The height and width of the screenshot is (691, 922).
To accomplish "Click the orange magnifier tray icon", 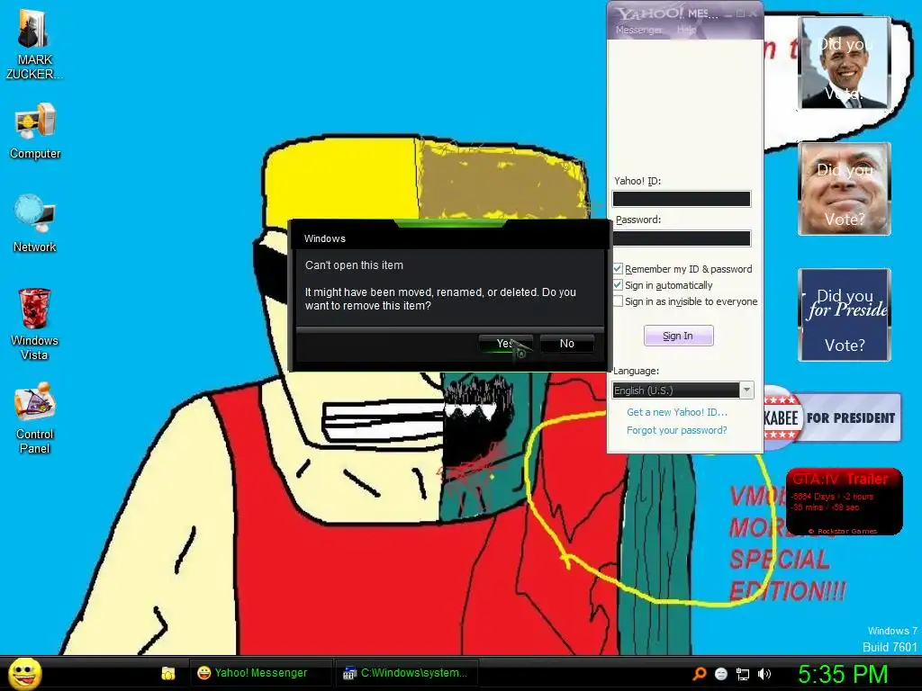I will point(699,674).
